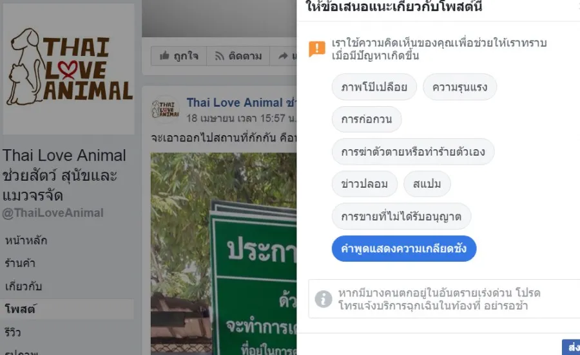Toggle the ภาพโป๊เปลือย report option
Image resolution: width=580 pixels, height=355 pixels.
[374, 87]
